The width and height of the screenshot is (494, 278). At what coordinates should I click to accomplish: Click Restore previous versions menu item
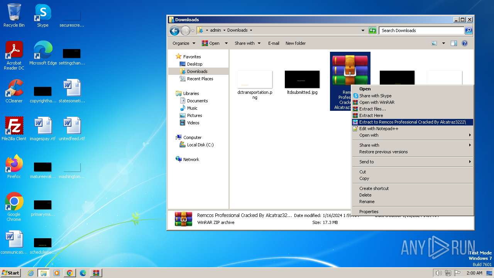pos(413,152)
